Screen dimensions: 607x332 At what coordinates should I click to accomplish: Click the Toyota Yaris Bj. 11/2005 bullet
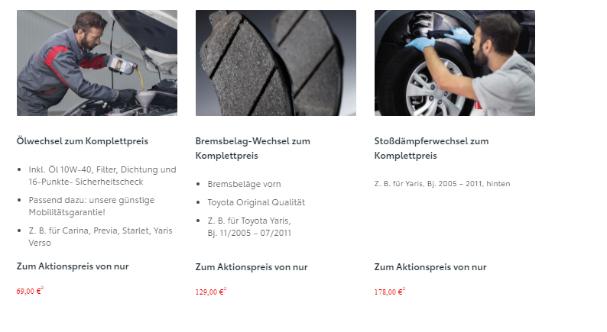pyautogui.click(x=249, y=227)
